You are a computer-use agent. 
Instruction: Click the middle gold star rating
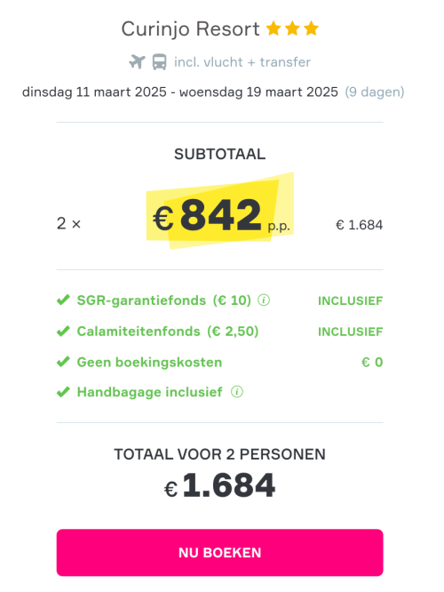292,28
